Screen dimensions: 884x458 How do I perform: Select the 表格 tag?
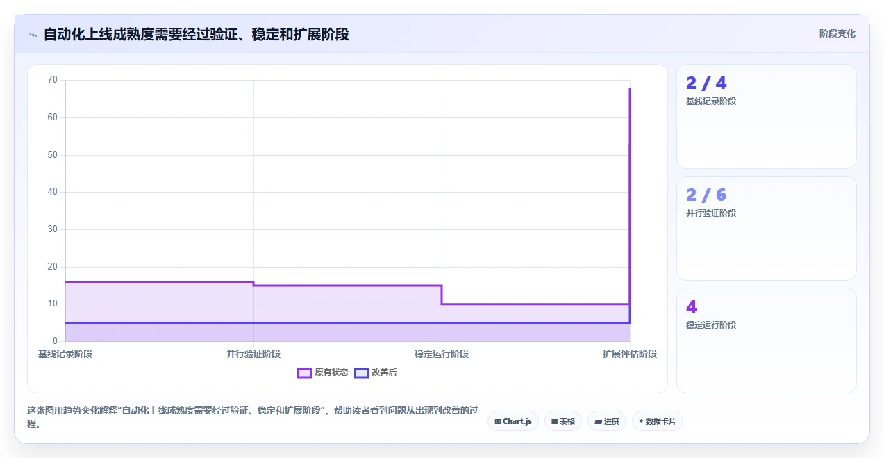pyautogui.click(x=563, y=421)
